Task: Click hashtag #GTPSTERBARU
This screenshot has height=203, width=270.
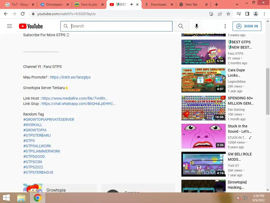Action: tap(37, 135)
